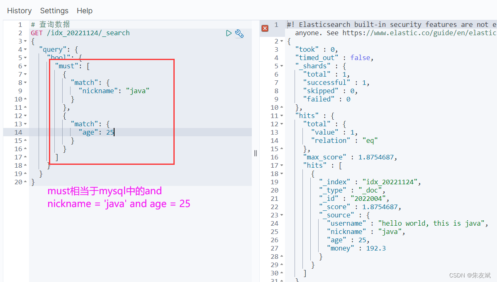497x282 pixels.
Task: Collapse the inner "hits" array at response line 17
Action: coord(282,165)
